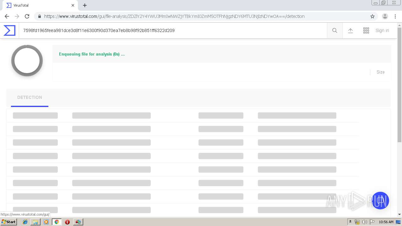This screenshot has width=402, height=226.
Task: Click the analysis progress circle
Action: tap(27, 61)
